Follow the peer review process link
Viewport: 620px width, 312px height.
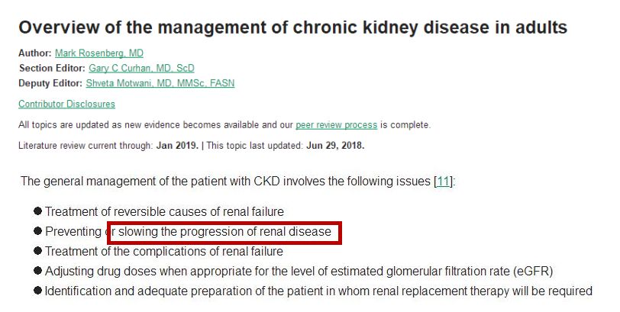tap(336, 125)
